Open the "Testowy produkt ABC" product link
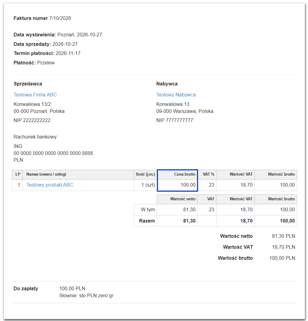 (50, 185)
